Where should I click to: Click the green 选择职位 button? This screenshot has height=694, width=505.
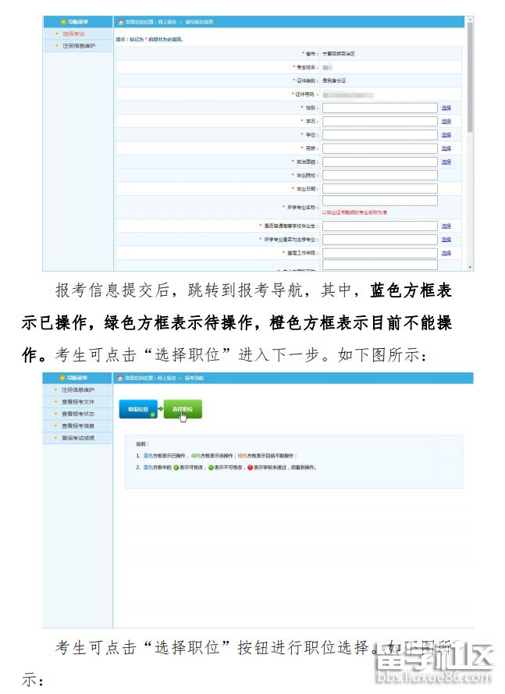pos(183,409)
